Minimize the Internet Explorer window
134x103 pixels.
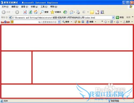pyautogui.click(x=124, y=3)
